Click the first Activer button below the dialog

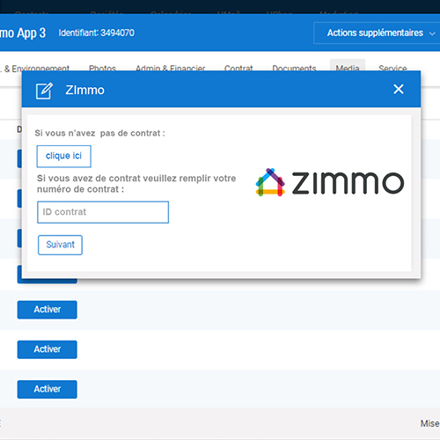click(x=48, y=310)
